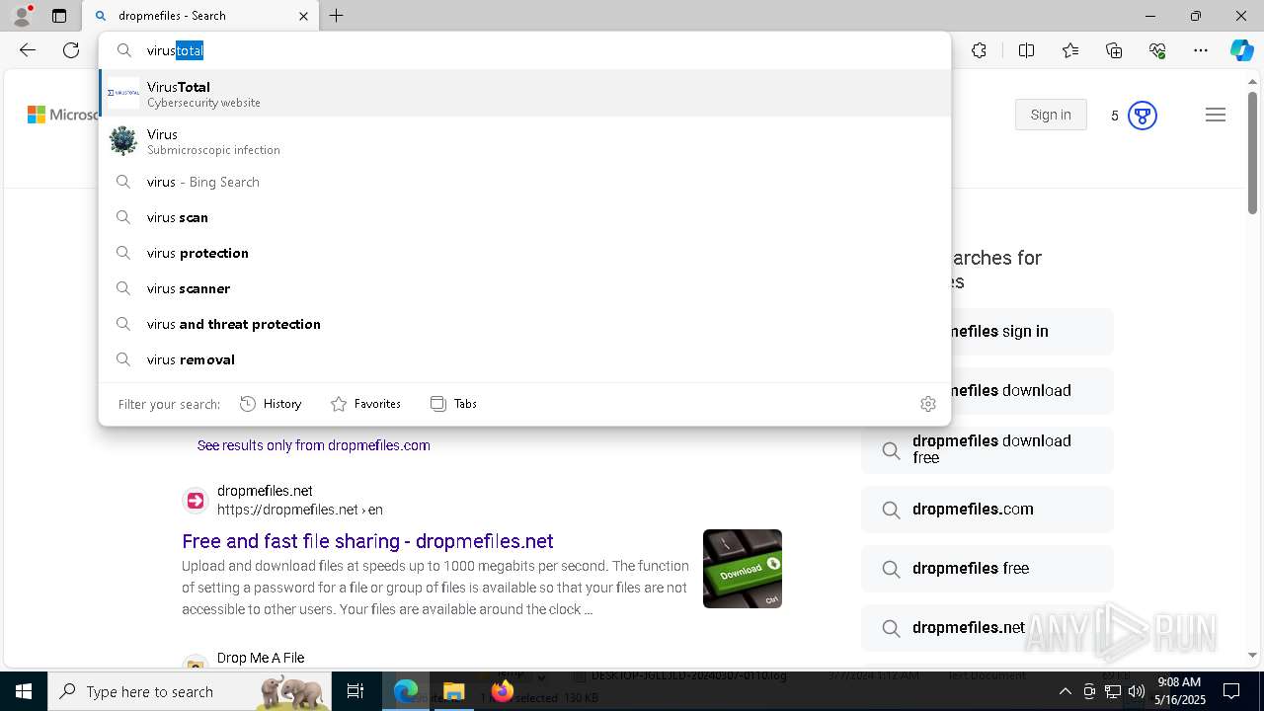Open the Microsoft Rewards medal icon

pyautogui.click(x=1142, y=116)
